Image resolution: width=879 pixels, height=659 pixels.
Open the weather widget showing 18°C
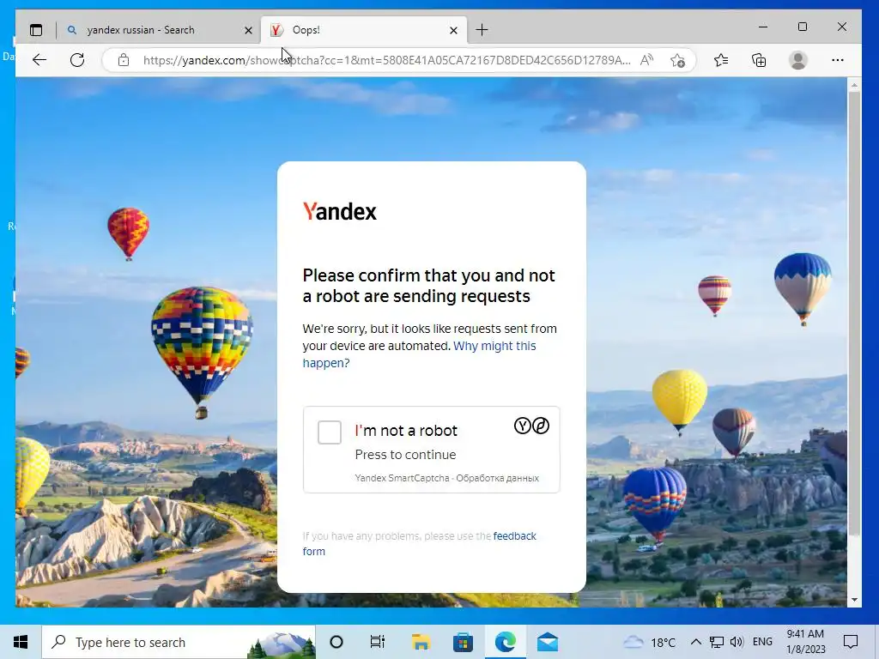click(650, 642)
